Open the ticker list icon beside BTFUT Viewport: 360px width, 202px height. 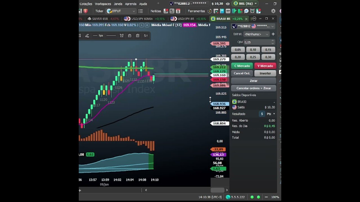(x=141, y=11)
